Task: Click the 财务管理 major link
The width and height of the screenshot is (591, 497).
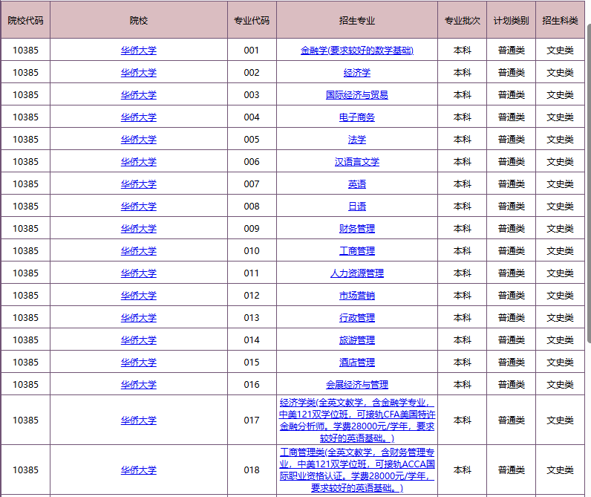Action: (357, 228)
